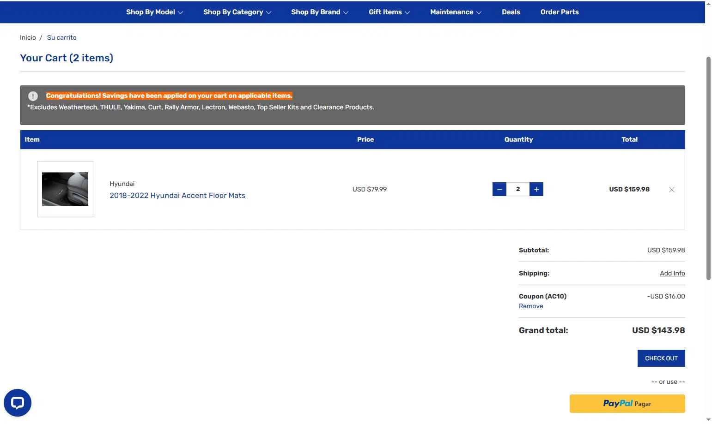Screen dimensions: 712x424
Task: Increase floor mats quantity with plus button
Action: [x=536, y=189]
